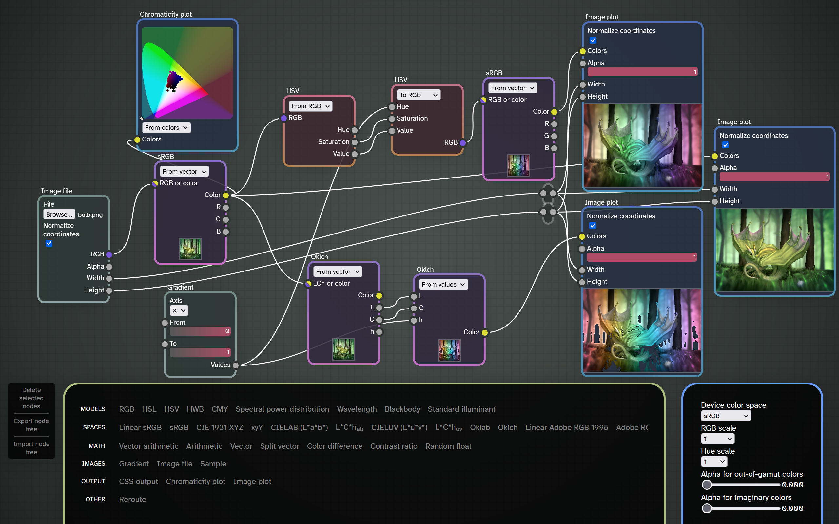Open From vector dropdown in Oklch node
Screen dimensions: 839x524
tap(338, 272)
